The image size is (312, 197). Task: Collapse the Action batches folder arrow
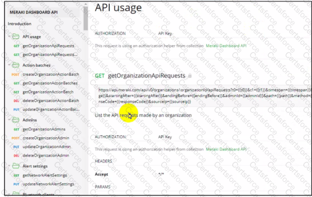pos(9,65)
